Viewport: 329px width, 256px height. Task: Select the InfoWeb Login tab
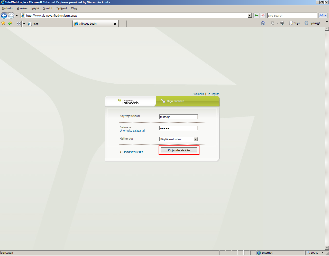pyautogui.click(x=96, y=24)
